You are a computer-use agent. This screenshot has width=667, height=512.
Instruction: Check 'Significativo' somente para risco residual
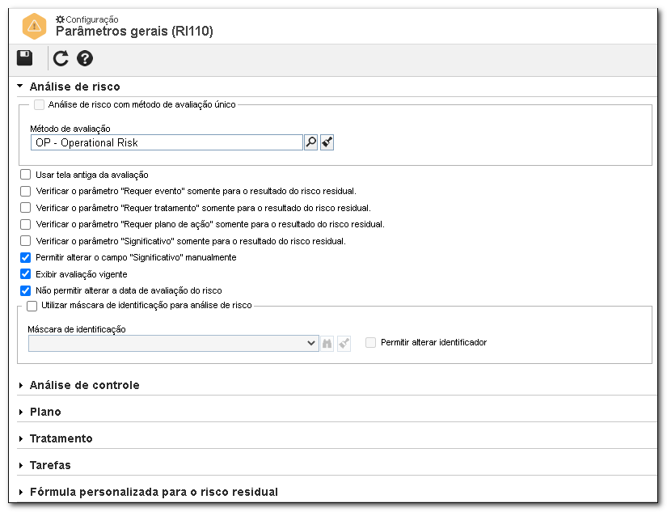click(26, 241)
